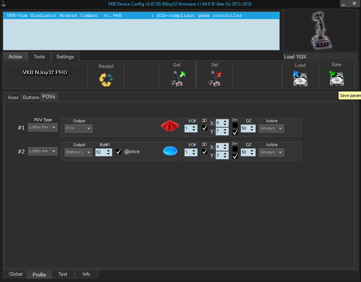The image size is (361, 282).
Task: Open the POV Type dropdown for #1
Action: click(43, 127)
